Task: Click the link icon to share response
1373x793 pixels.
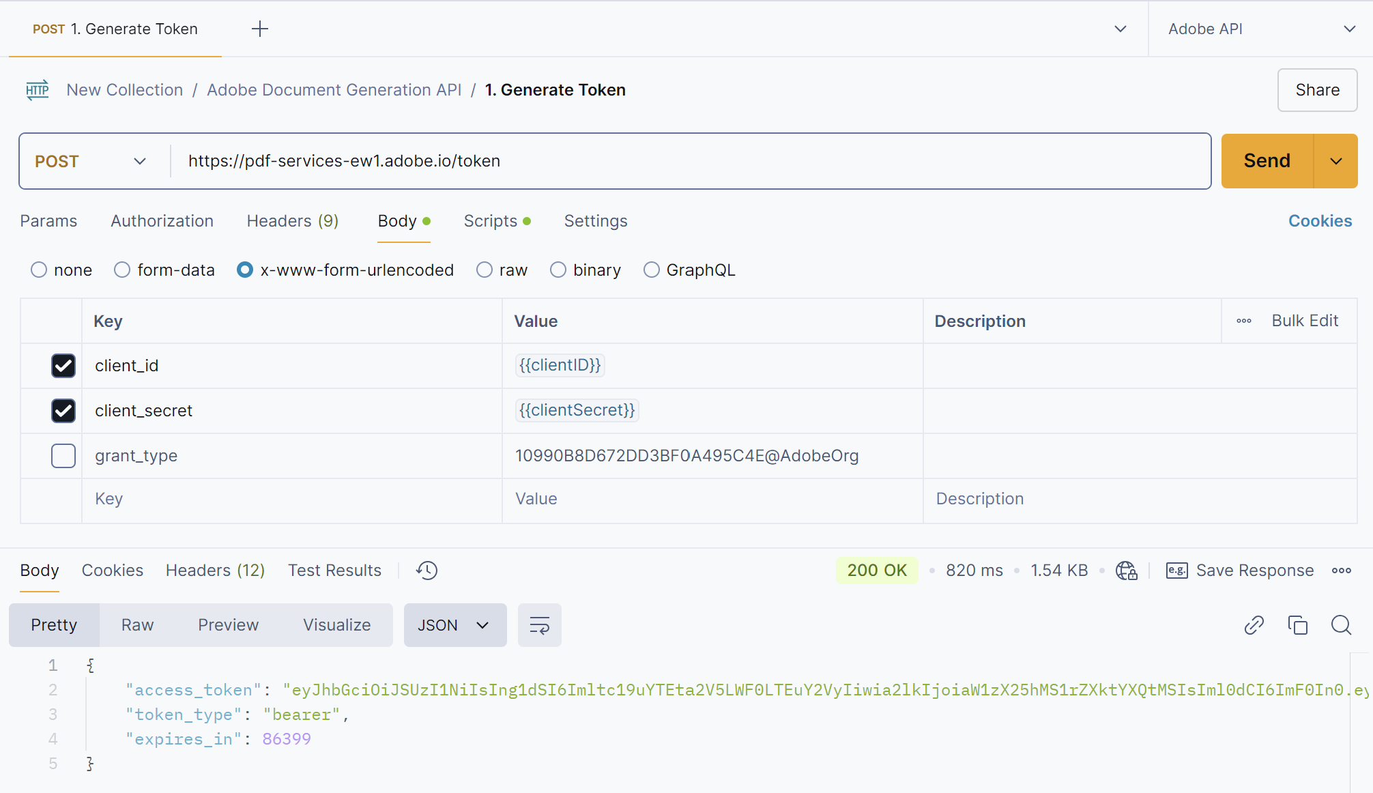Action: 1253,624
